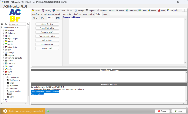Expand the NCM tree node
The image size is (188, 114).
(3, 72)
